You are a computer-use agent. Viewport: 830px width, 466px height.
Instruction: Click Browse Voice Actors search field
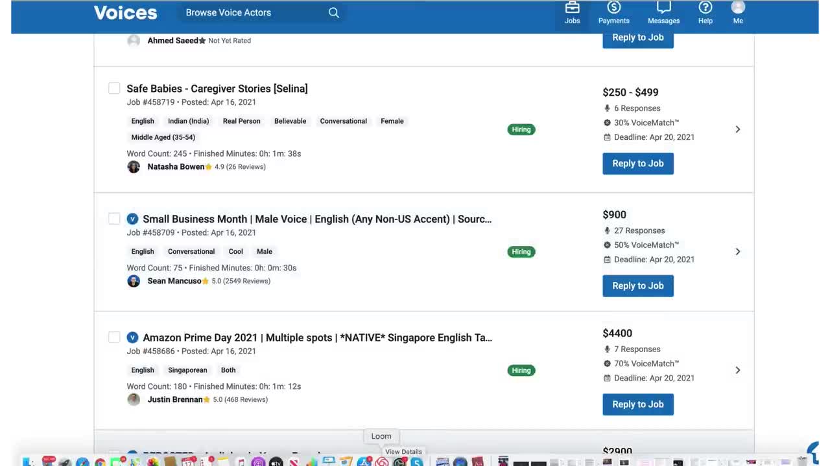pos(261,12)
